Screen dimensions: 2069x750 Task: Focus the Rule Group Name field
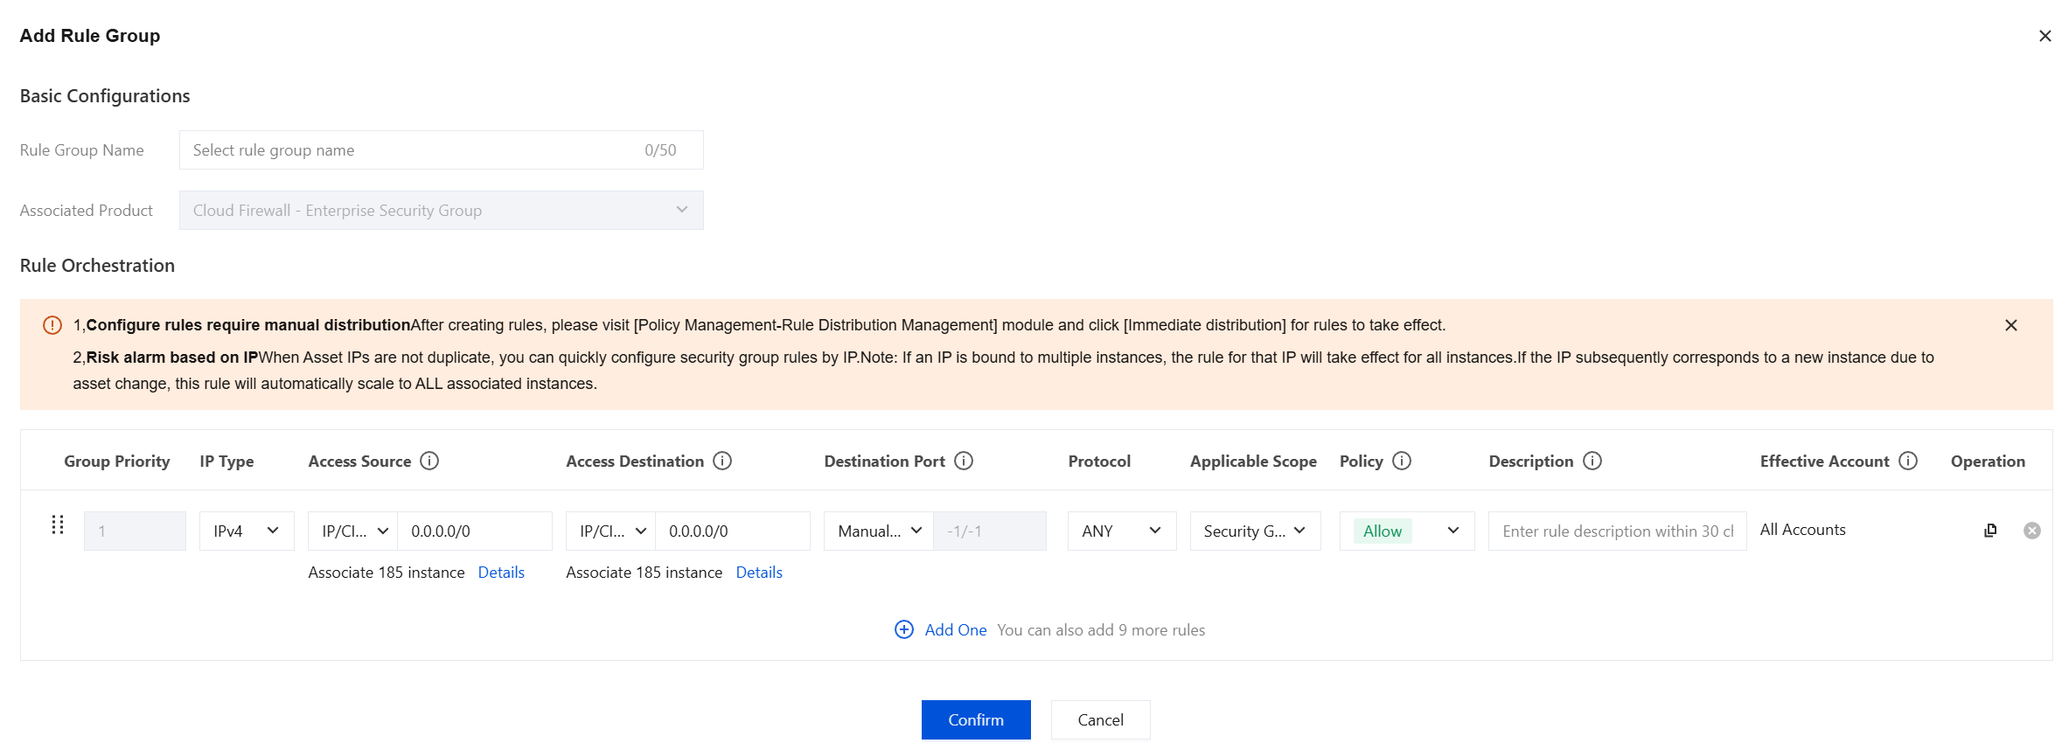pyautogui.click(x=441, y=150)
